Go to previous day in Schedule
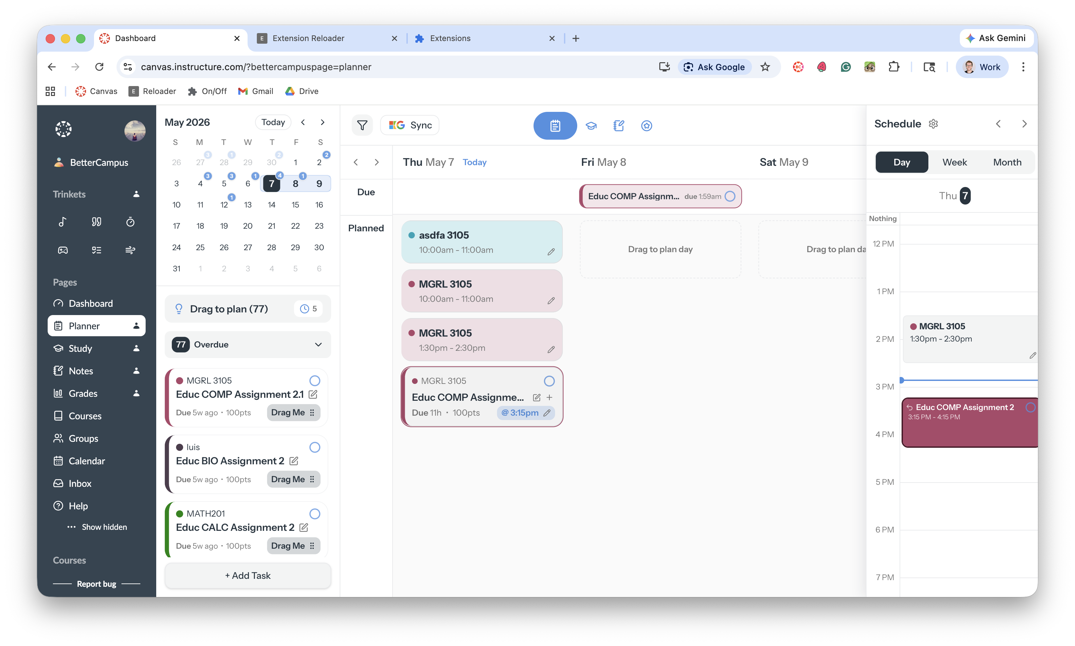 click(999, 124)
